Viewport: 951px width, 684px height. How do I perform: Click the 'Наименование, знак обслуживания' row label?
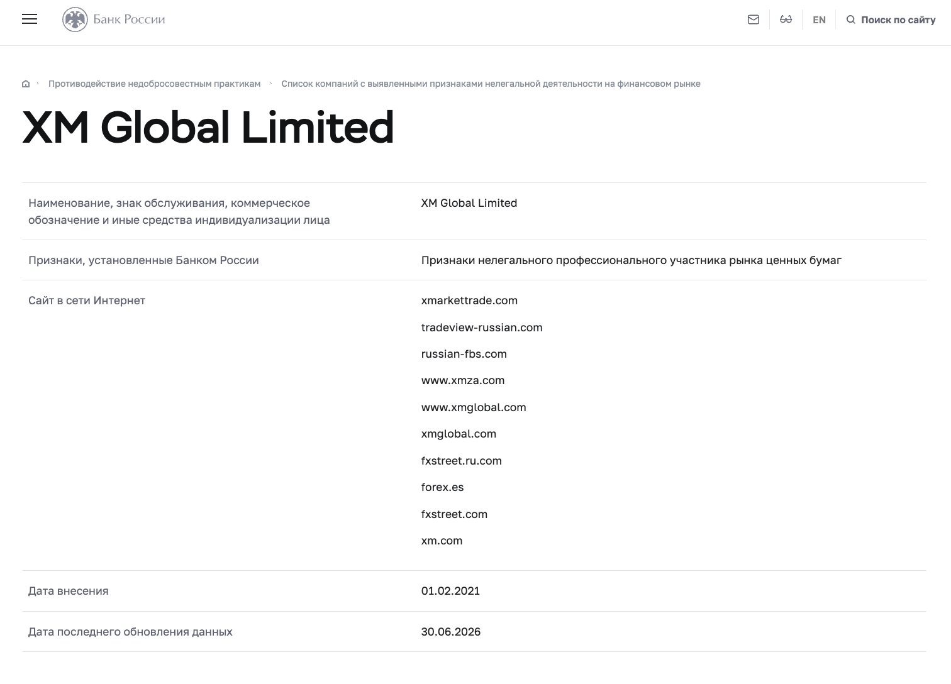(x=179, y=211)
